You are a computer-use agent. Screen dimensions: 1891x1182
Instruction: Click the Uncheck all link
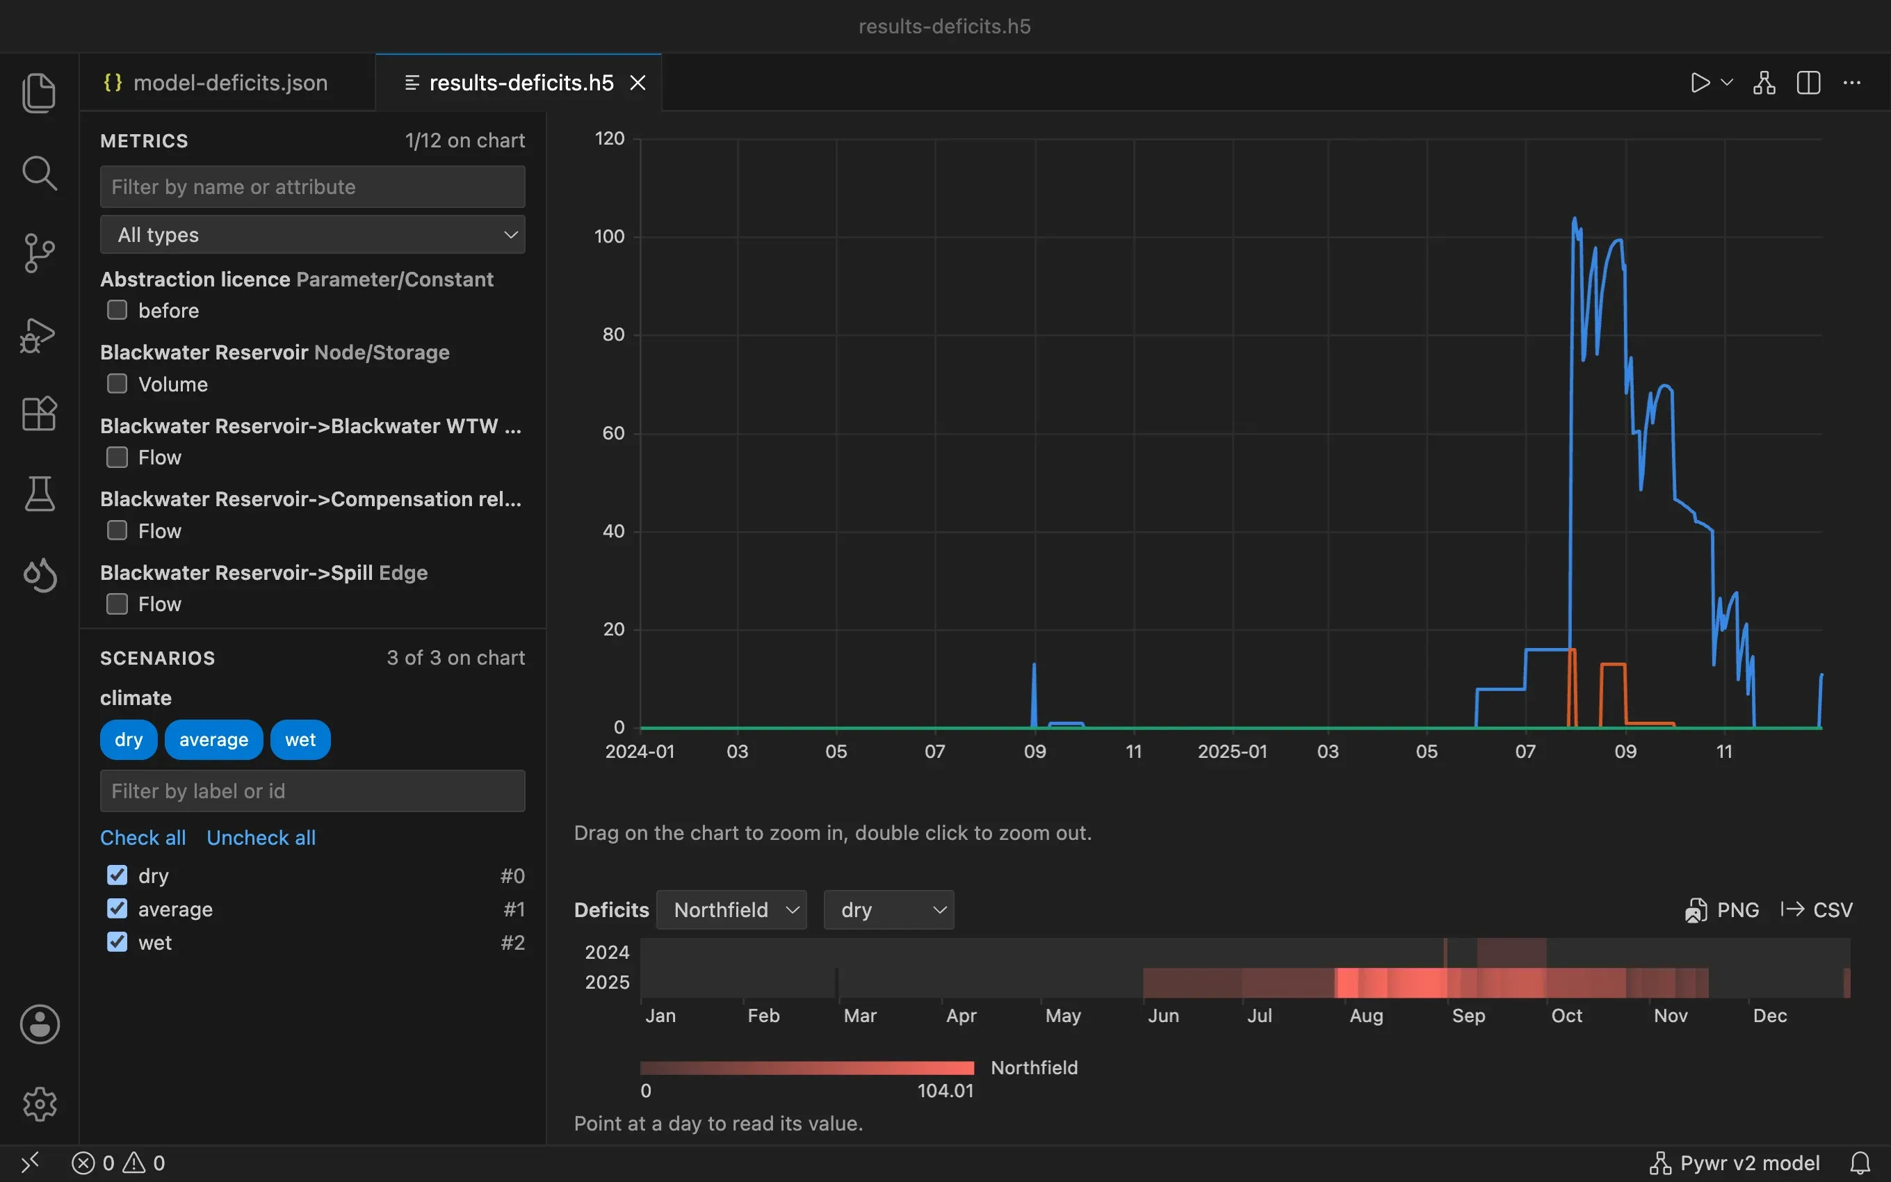point(261,837)
